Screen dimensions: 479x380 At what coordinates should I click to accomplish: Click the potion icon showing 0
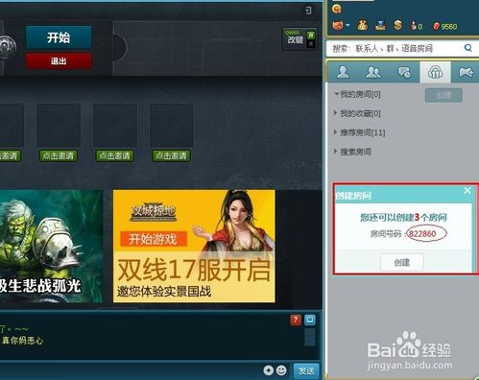pyautogui.click(x=416, y=26)
